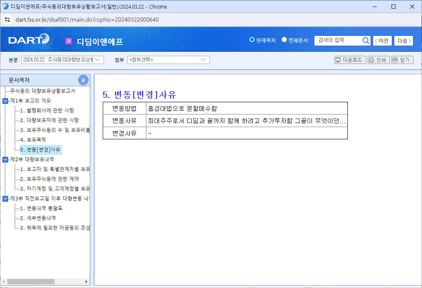The width and height of the screenshot is (422, 288).
Task: Open the 본문 document dropdown
Action: (62, 60)
